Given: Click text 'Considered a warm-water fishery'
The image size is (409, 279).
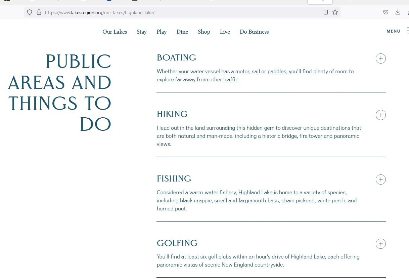Looking at the screenshot, I should point(197,193).
